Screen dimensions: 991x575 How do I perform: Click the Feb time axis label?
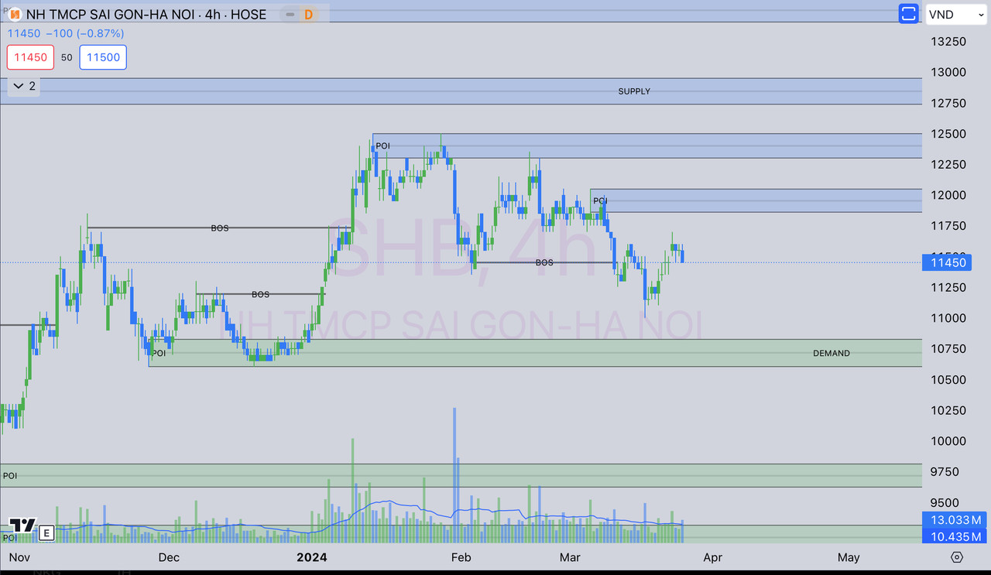(461, 557)
